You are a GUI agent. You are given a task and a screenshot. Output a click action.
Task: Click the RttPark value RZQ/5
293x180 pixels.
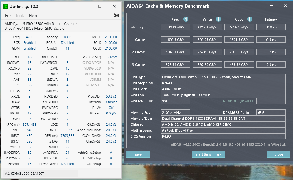(x=111, y=113)
